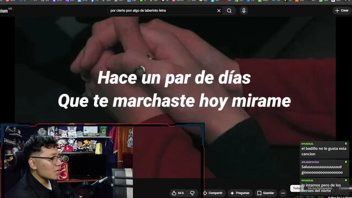Like the video with 64 k likes
Image resolution: width=352 pixels, height=198 pixels.
(178, 193)
